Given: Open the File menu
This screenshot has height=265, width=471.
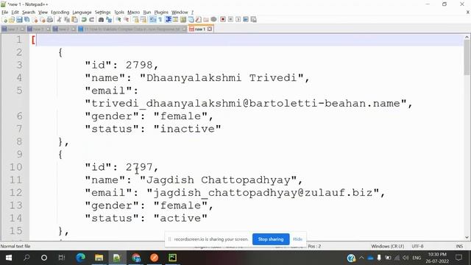Looking at the screenshot, I should point(5,13).
